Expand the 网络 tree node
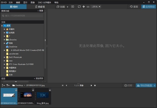Viewport: 157px width, 108px height. (x=4, y=43)
